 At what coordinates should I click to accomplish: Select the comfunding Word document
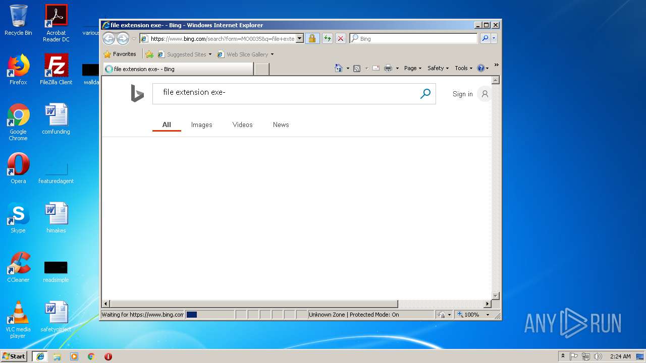(56, 119)
